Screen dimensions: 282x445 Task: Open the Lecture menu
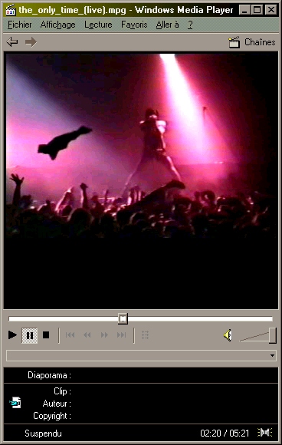98,25
